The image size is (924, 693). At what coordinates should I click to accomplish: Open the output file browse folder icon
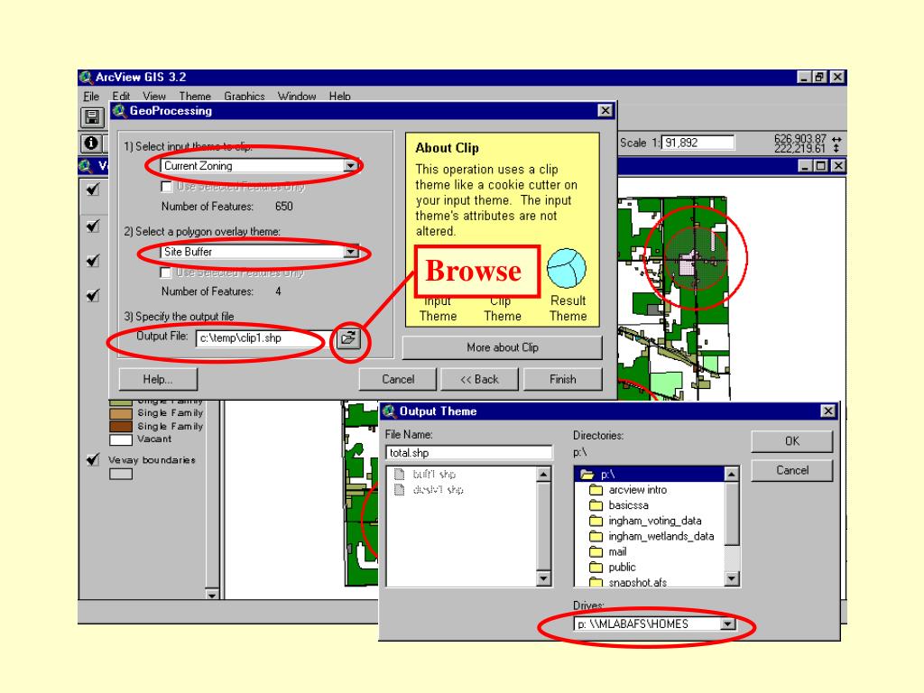[x=349, y=337]
